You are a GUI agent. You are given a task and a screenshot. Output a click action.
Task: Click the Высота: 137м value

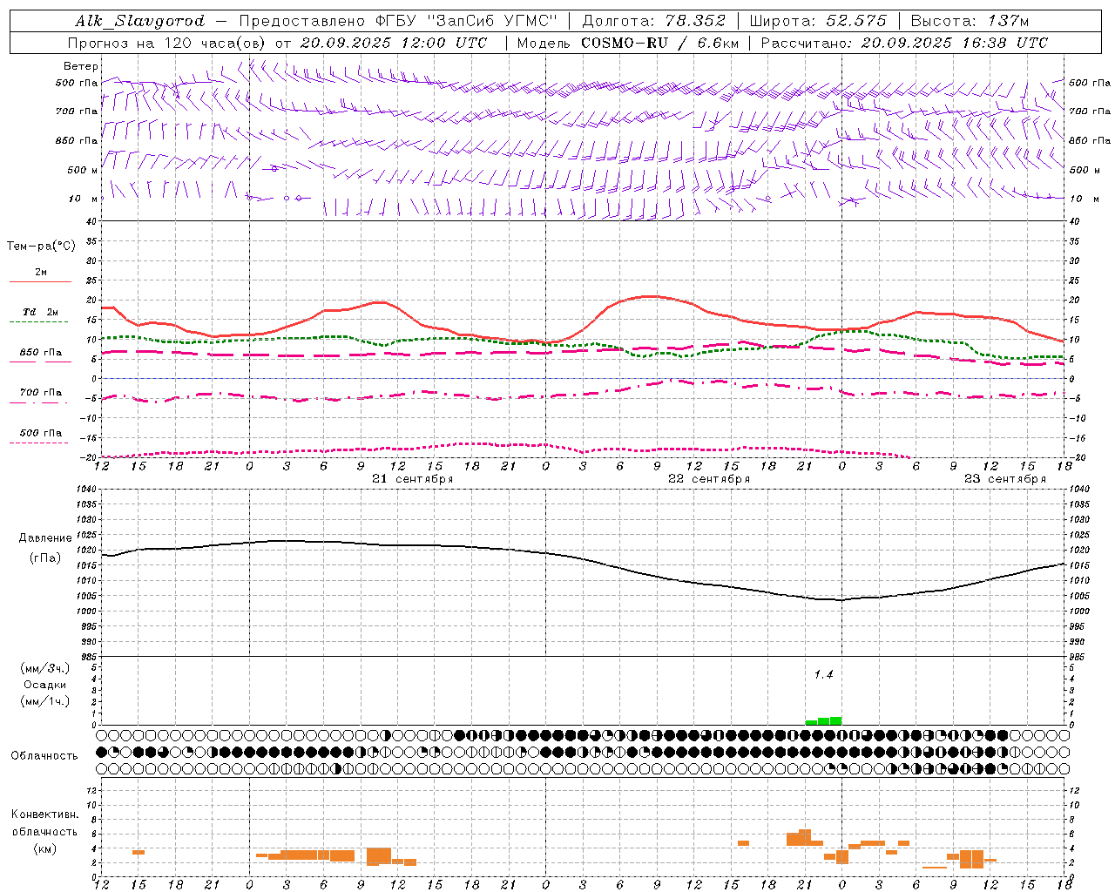coord(970,21)
